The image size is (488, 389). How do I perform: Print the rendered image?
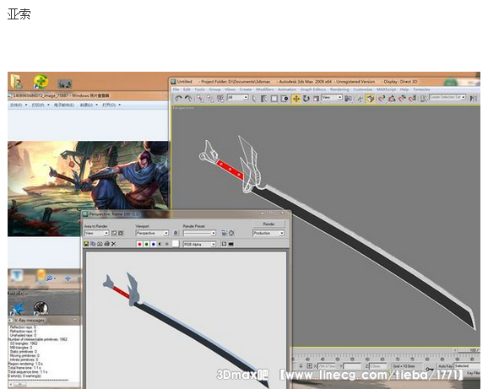click(x=106, y=244)
